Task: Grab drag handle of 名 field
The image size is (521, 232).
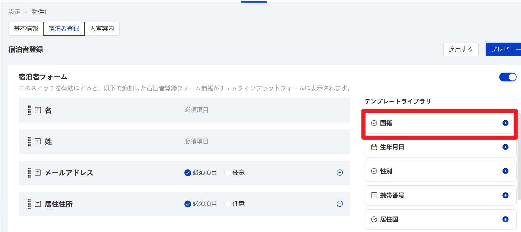Action: 29,110
